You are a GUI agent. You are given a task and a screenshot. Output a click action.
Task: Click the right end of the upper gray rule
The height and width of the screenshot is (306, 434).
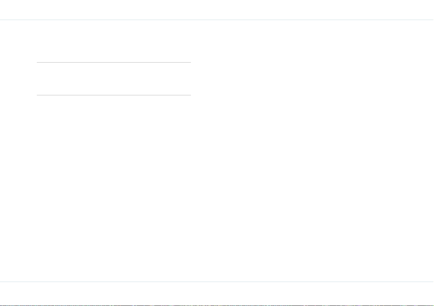190,63
